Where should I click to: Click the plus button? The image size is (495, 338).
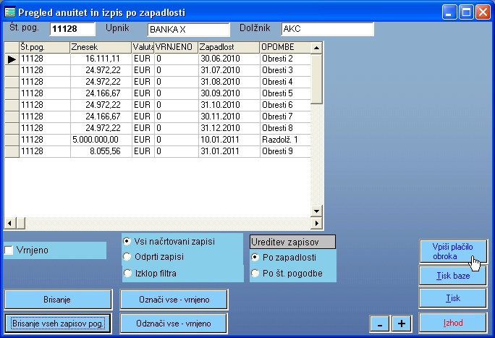(401, 324)
